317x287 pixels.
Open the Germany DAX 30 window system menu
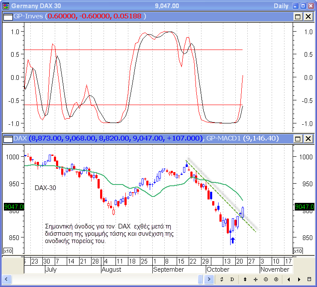[x=5, y=6]
